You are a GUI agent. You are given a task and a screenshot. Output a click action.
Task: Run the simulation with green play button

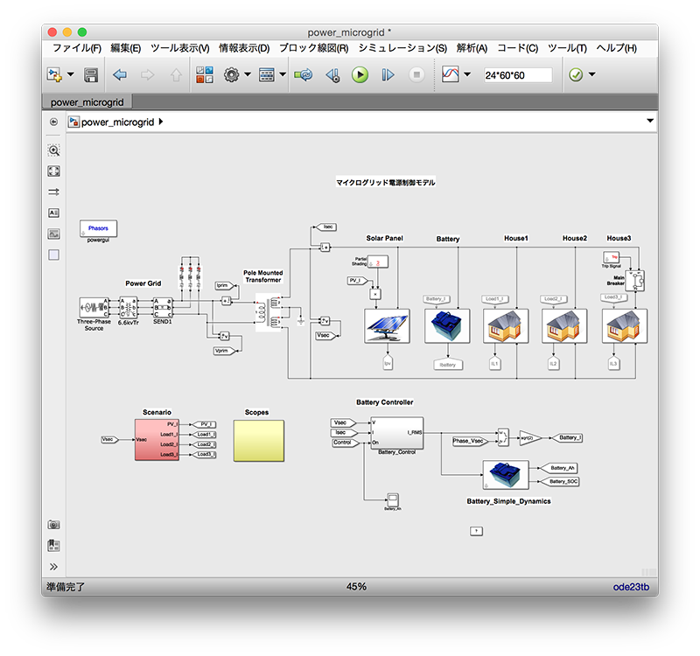pos(360,74)
